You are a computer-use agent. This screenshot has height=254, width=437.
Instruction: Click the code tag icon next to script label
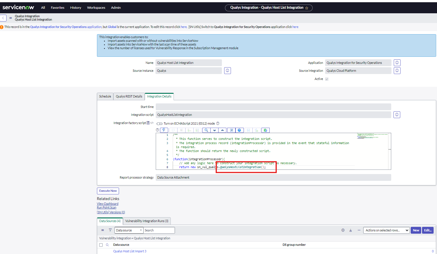click(x=152, y=123)
